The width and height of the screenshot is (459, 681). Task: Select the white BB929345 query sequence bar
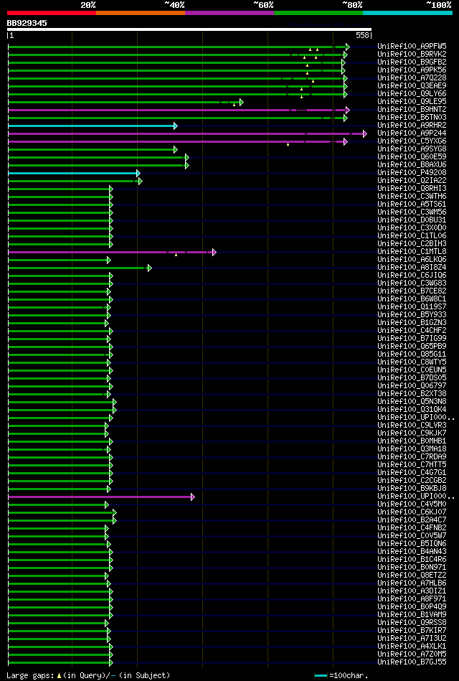[189, 29]
